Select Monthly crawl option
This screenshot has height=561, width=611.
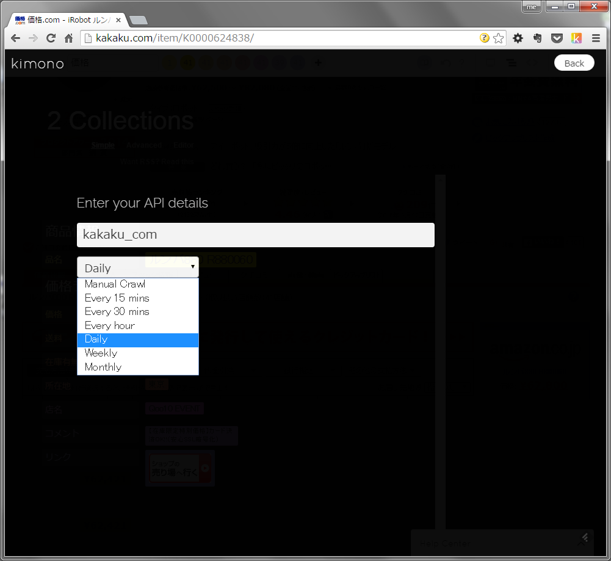point(138,367)
